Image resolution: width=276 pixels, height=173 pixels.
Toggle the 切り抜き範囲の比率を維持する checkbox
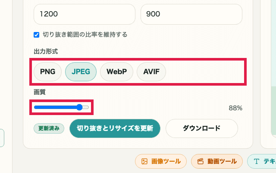(x=37, y=35)
